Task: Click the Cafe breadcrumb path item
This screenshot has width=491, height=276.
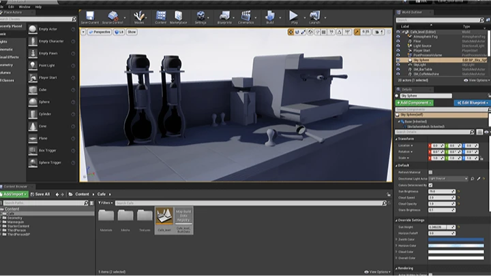Action: click(102, 194)
